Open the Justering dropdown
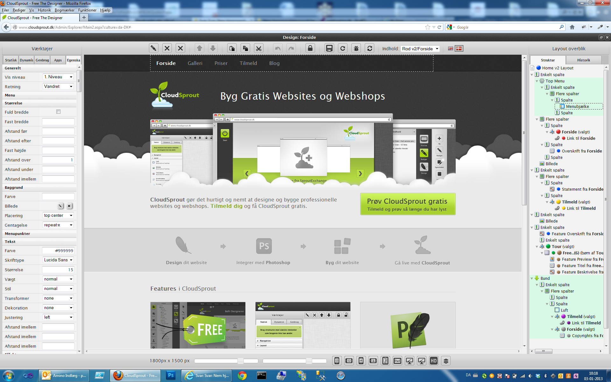611x382 pixels. [58, 317]
